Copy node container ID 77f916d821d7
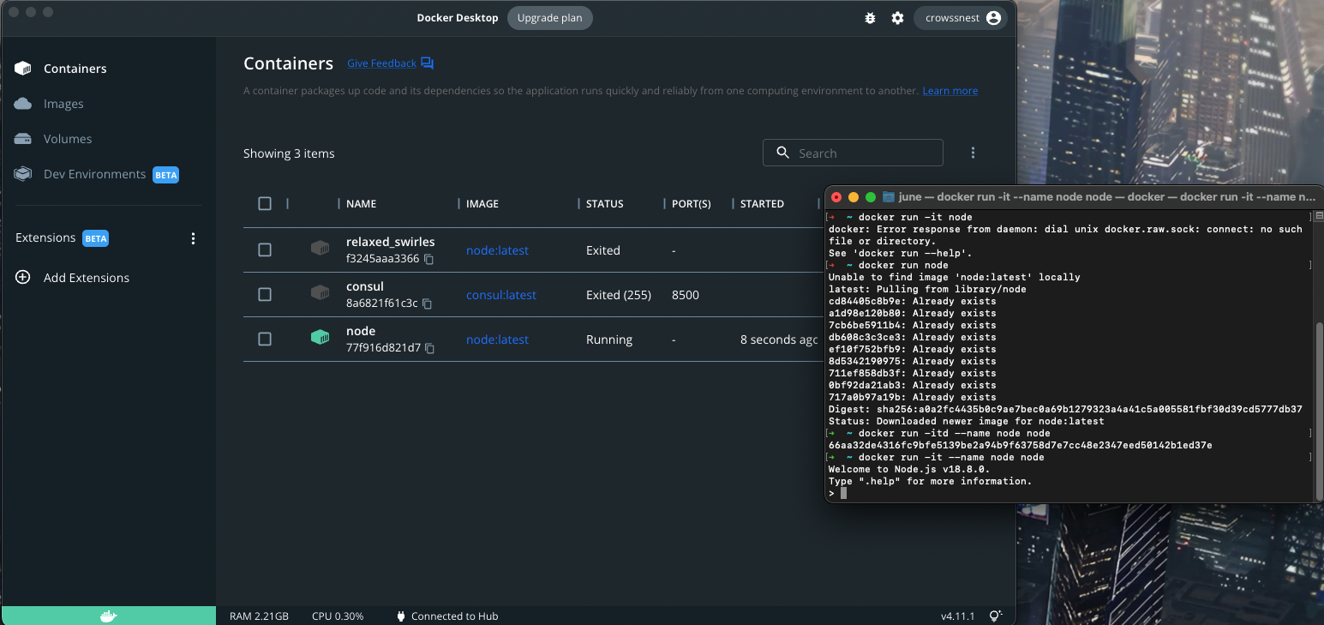This screenshot has height=625, width=1324. [430, 348]
